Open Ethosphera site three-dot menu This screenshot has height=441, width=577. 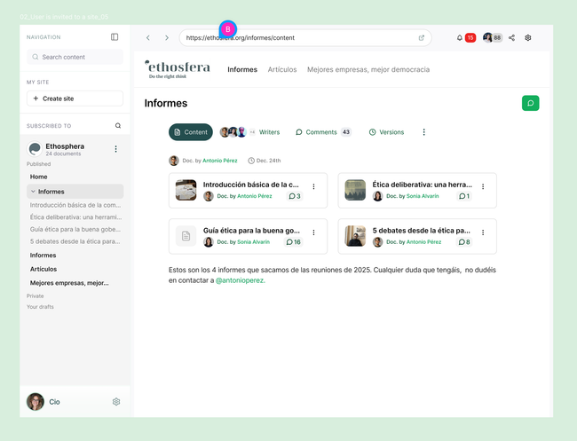(115, 149)
